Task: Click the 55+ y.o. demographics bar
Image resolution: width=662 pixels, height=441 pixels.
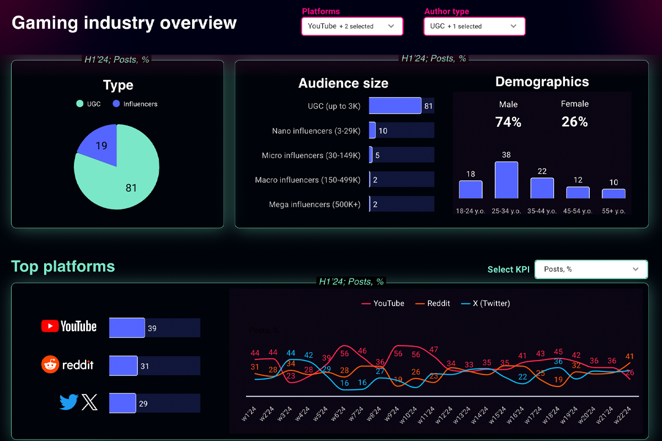Action: [x=613, y=193]
